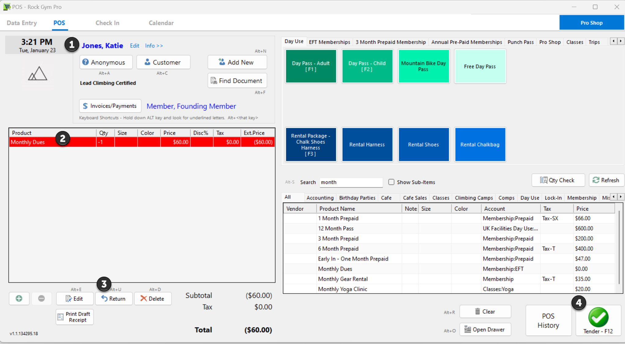The width and height of the screenshot is (625, 344).
Task: Select Monthly Dues product list row
Action: coord(449,269)
